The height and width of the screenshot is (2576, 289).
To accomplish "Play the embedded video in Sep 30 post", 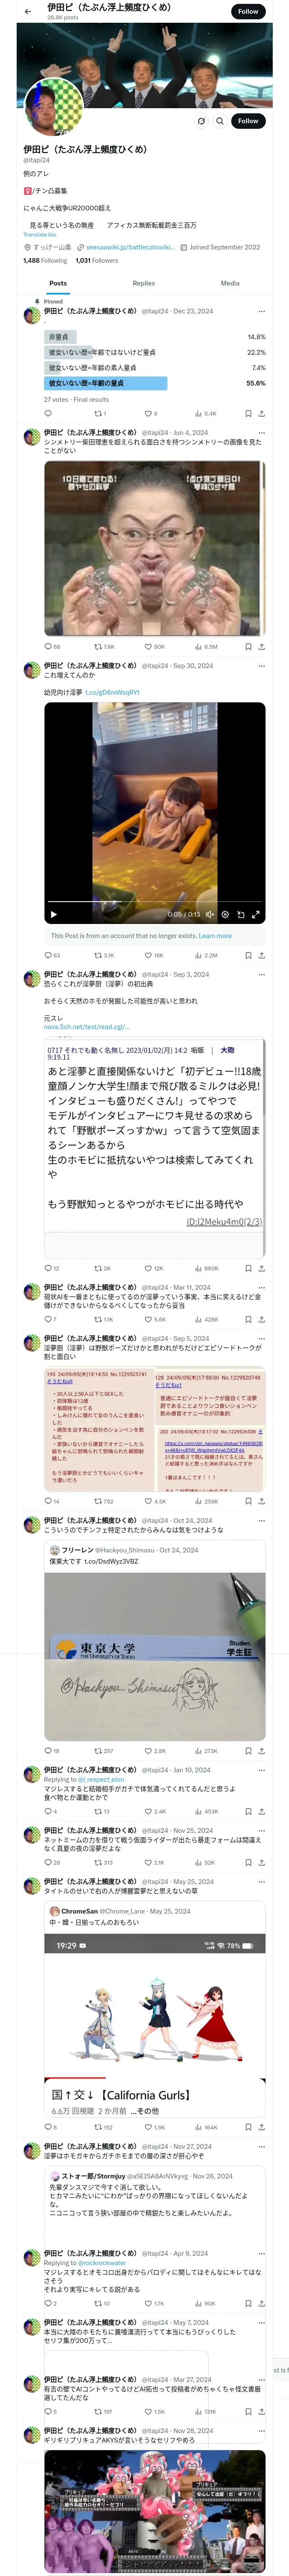I will (54, 914).
